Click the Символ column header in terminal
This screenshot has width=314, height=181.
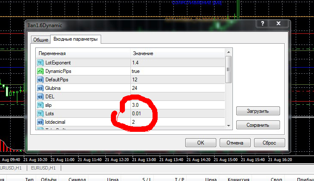(x=77, y=179)
